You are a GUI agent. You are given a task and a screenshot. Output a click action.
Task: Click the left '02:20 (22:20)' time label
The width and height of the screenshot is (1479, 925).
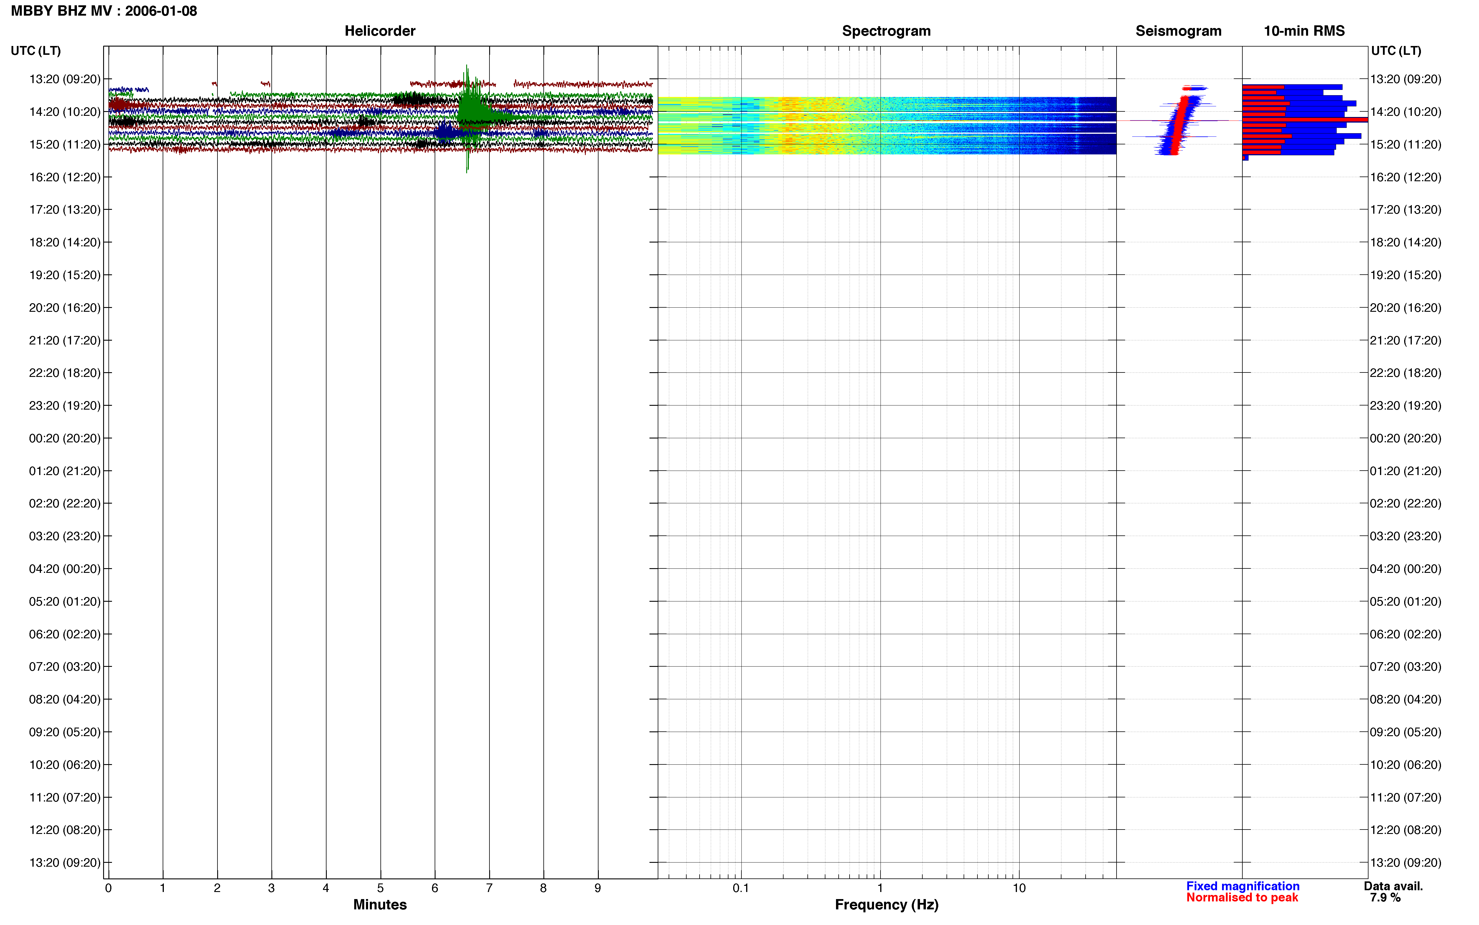pyautogui.click(x=65, y=503)
